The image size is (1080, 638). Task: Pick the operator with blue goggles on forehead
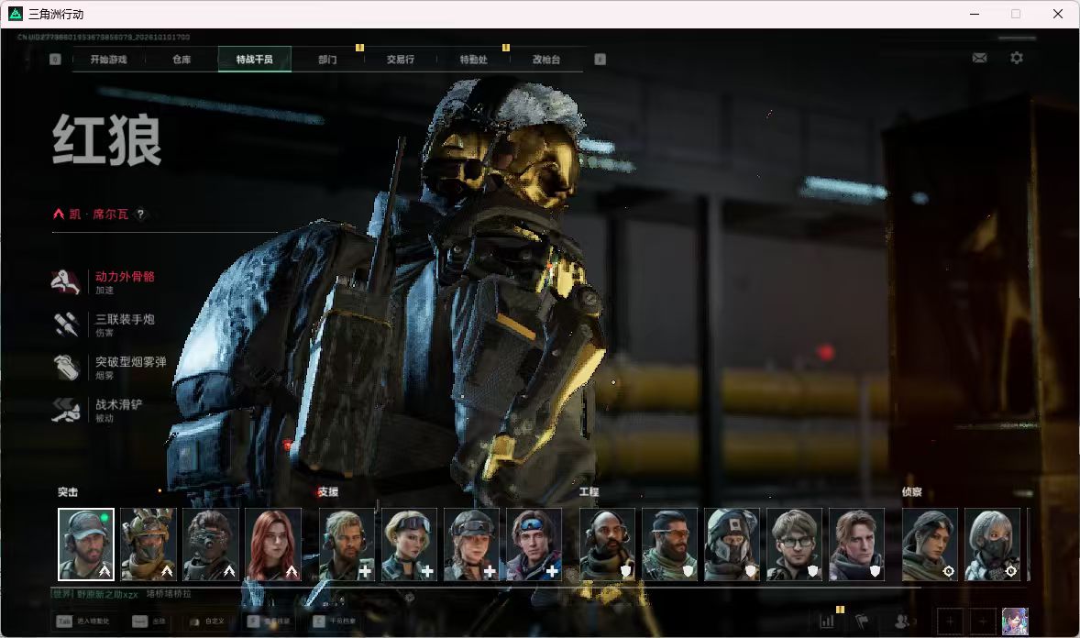coord(534,544)
